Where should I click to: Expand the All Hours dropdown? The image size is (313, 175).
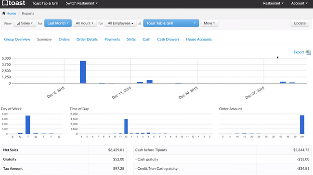coord(84,24)
